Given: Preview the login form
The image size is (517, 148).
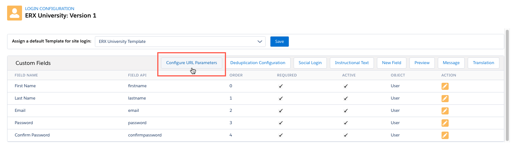Looking at the screenshot, I should pos(422,63).
